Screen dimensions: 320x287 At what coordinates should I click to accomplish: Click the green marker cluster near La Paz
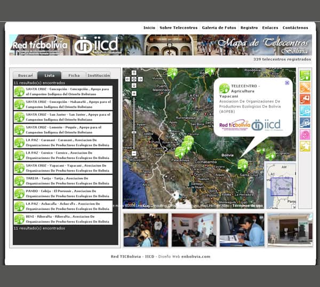(x=185, y=147)
